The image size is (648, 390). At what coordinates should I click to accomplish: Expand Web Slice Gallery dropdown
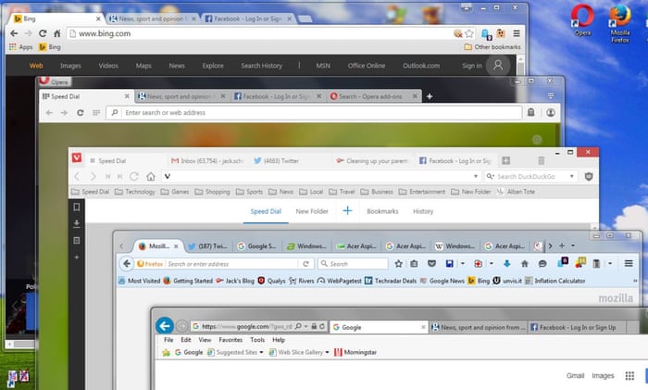point(327,352)
